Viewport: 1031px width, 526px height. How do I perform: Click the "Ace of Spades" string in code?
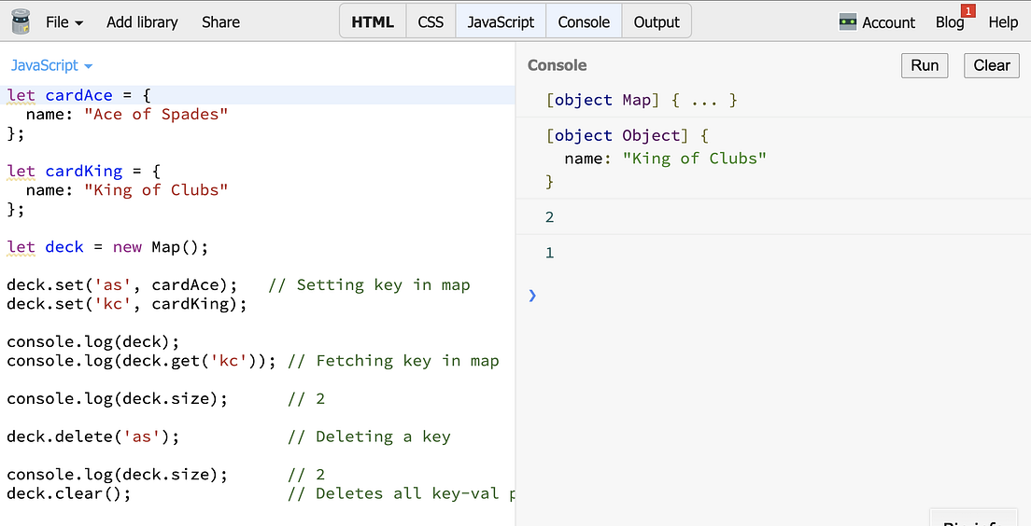(x=156, y=115)
